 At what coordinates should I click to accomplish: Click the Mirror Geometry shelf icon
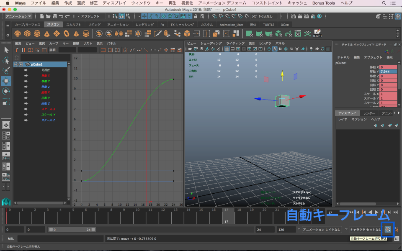(x=119, y=33)
